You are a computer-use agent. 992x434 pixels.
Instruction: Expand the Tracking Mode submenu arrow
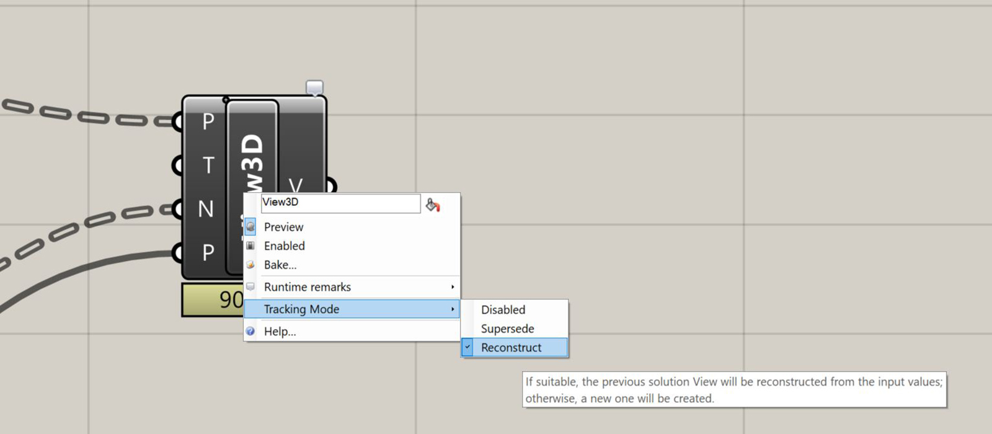pyautogui.click(x=453, y=309)
